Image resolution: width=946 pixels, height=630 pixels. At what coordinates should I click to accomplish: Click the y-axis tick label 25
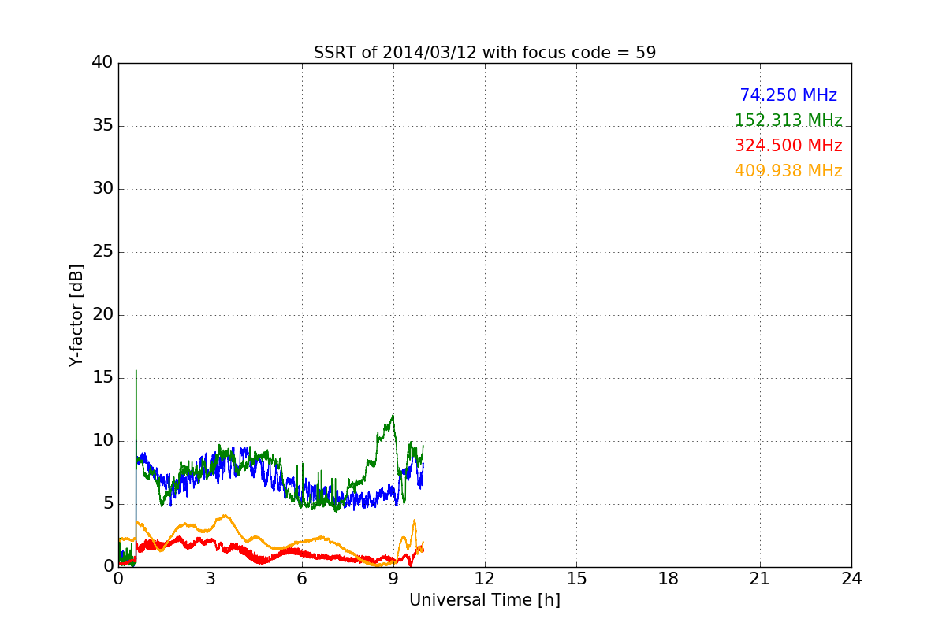pos(102,252)
